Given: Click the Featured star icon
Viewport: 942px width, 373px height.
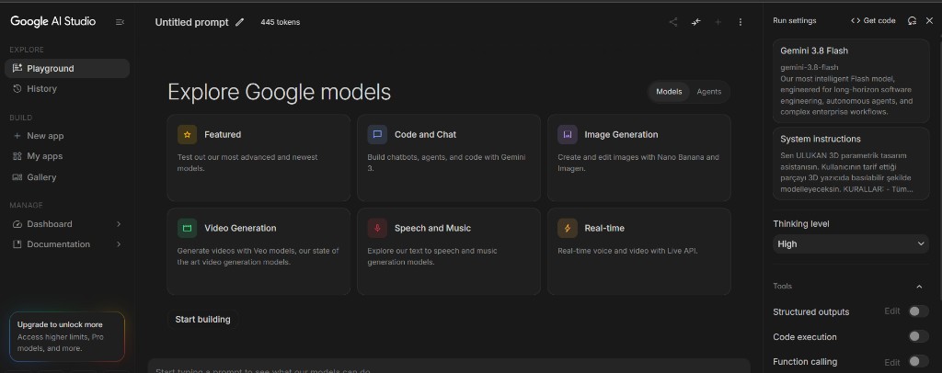Looking at the screenshot, I should coord(187,135).
